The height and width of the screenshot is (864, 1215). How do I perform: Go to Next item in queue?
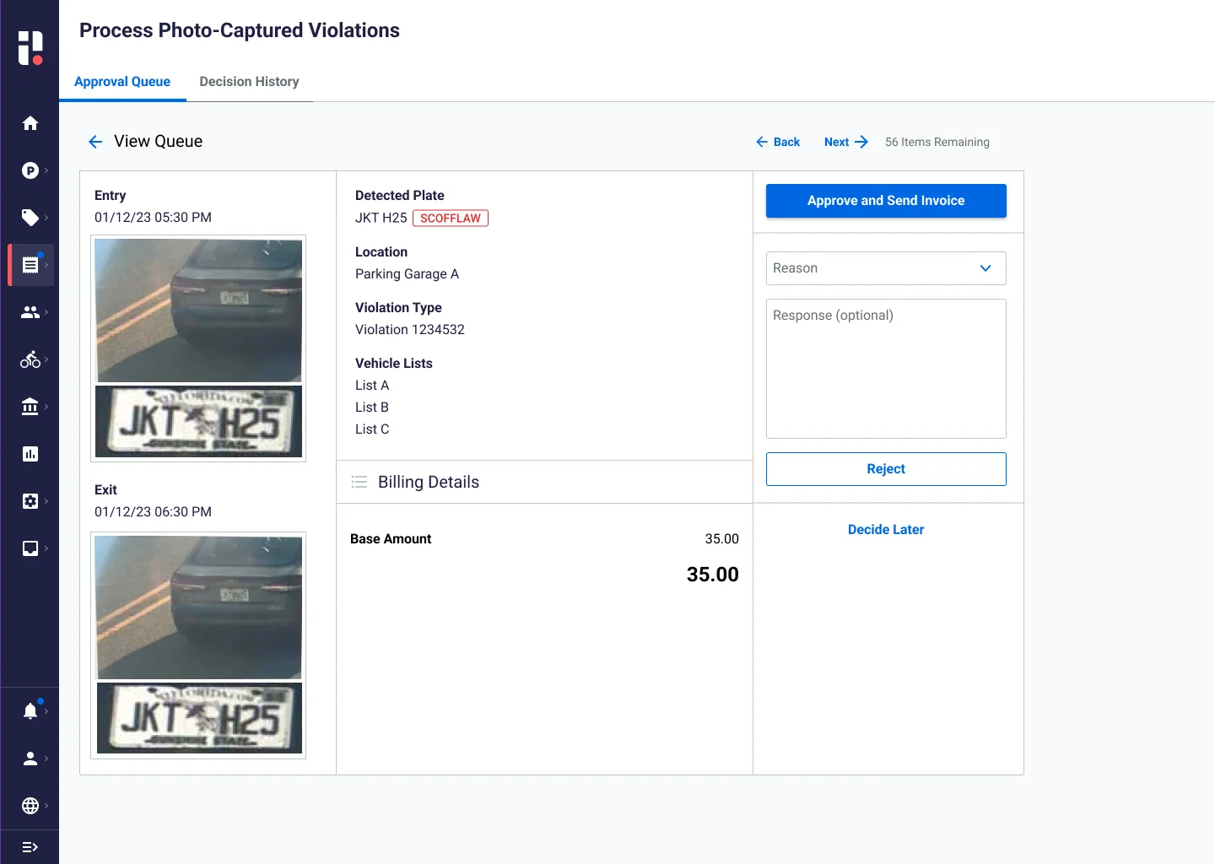click(x=845, y=142)
